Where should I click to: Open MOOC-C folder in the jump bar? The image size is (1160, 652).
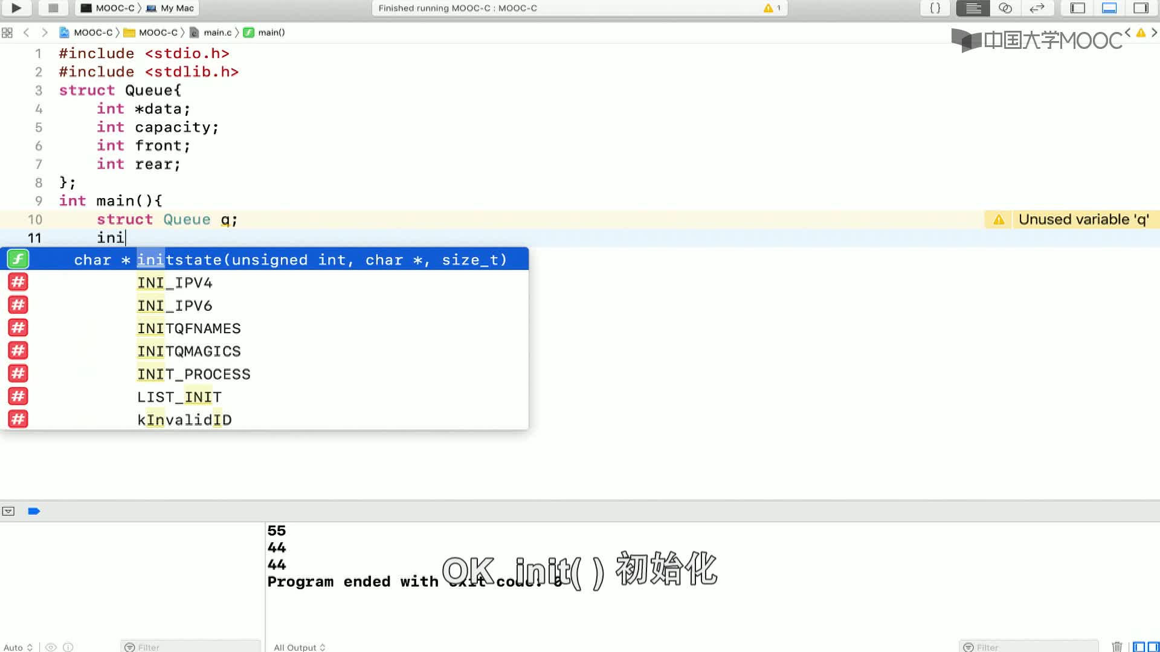click(x=151, y=33)
